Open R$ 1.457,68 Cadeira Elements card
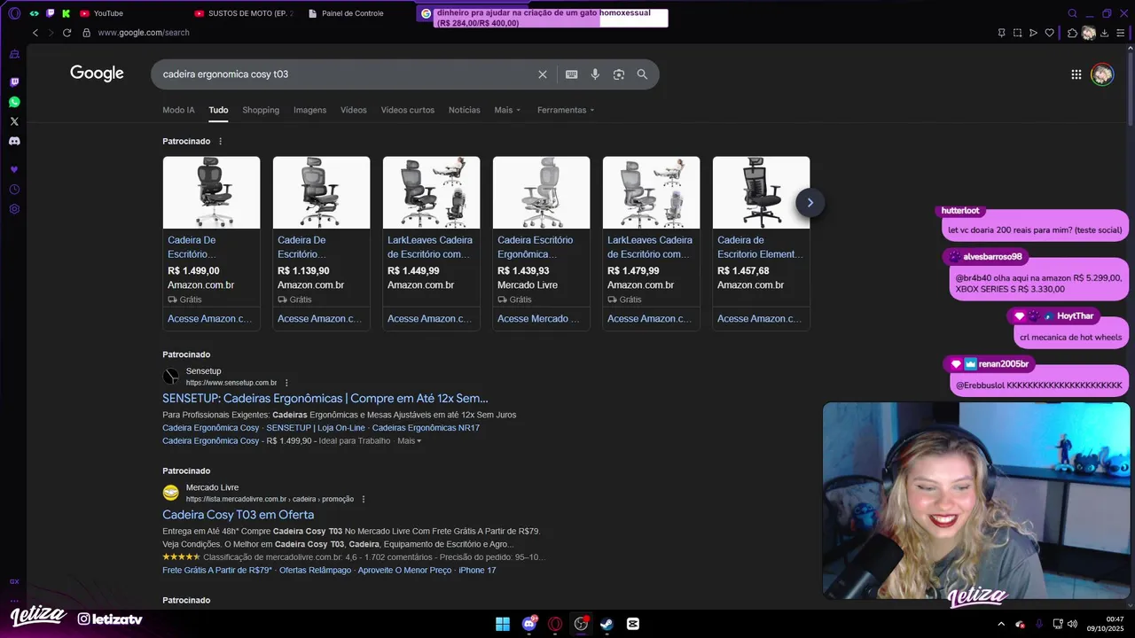The width and height of the screenshot is (1135, 638). coord(761,243)
